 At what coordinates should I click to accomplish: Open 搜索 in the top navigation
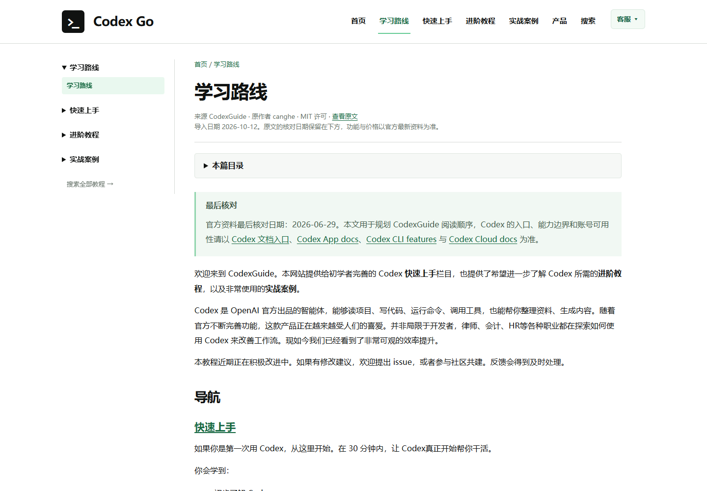[x=588, y=21]
